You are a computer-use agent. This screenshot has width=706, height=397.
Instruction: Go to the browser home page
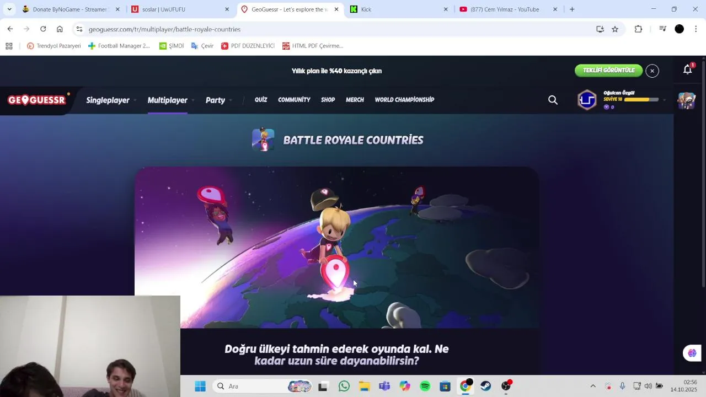click(60, 29)
